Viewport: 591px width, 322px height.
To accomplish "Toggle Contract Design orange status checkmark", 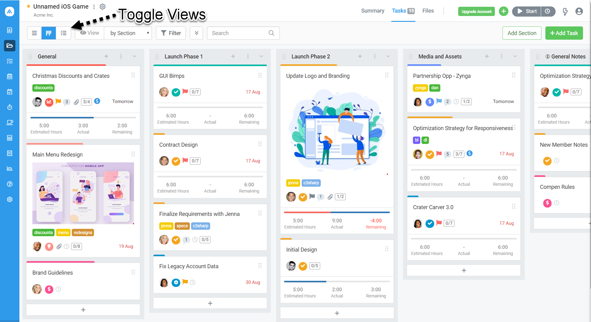I will click(x=176, y=161).
